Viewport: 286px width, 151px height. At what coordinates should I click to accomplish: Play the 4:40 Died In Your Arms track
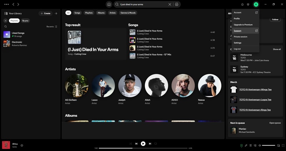point(172,32)
